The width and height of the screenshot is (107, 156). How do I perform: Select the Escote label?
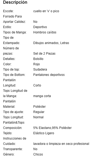(x=8, y=11)
